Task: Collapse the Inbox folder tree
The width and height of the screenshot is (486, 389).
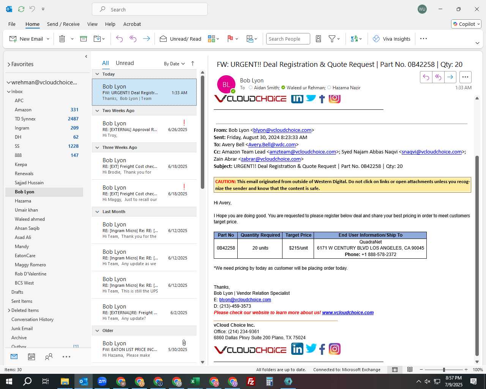Action: click(9, 92)
